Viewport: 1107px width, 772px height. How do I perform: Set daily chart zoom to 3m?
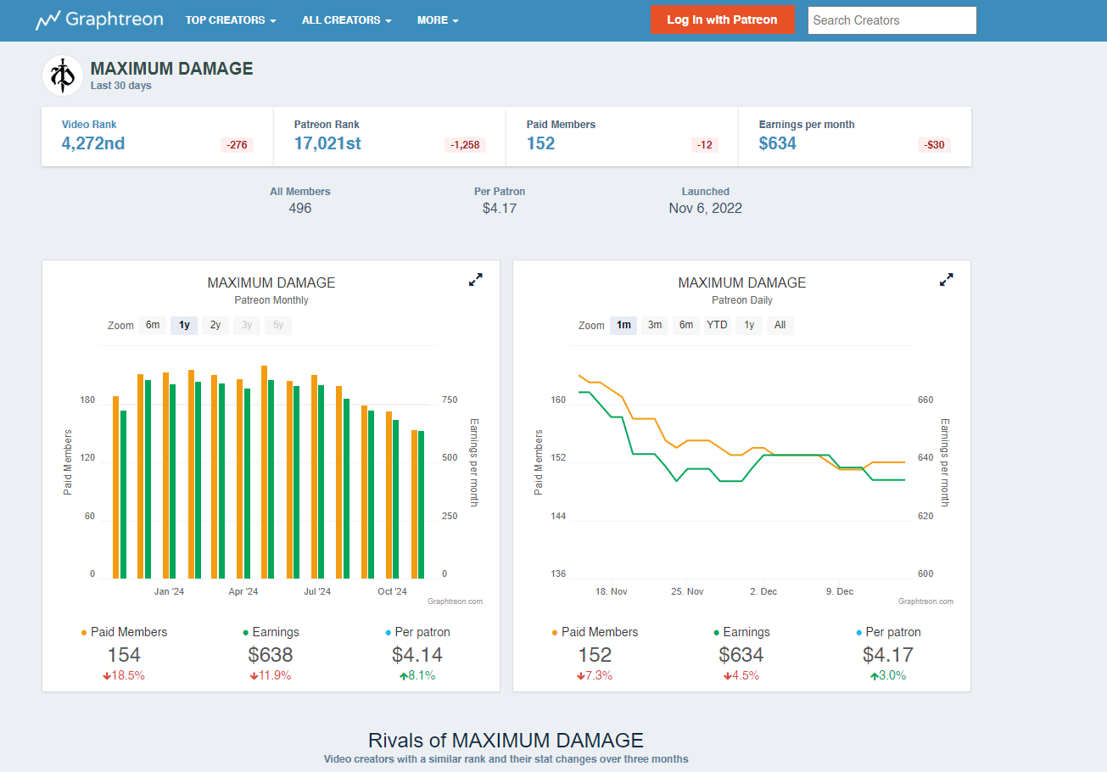pos(655,325)
